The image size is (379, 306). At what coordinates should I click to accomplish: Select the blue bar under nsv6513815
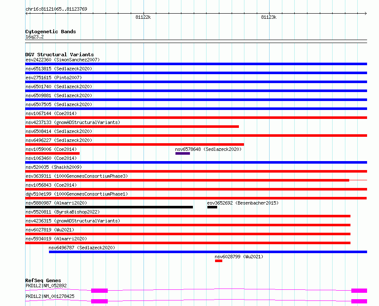click(196, 73)
